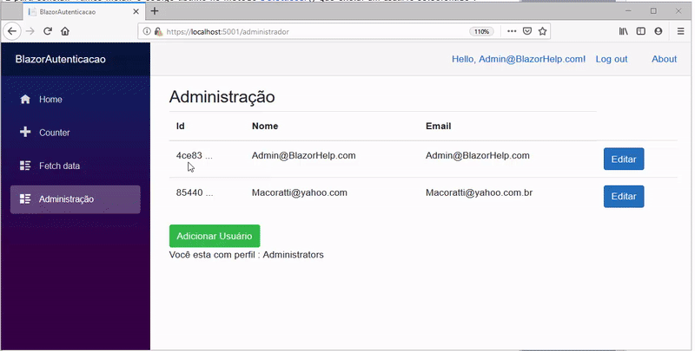Click the plus icon beside Counter
Screen dimensions: 695x351
pos(25,132)
